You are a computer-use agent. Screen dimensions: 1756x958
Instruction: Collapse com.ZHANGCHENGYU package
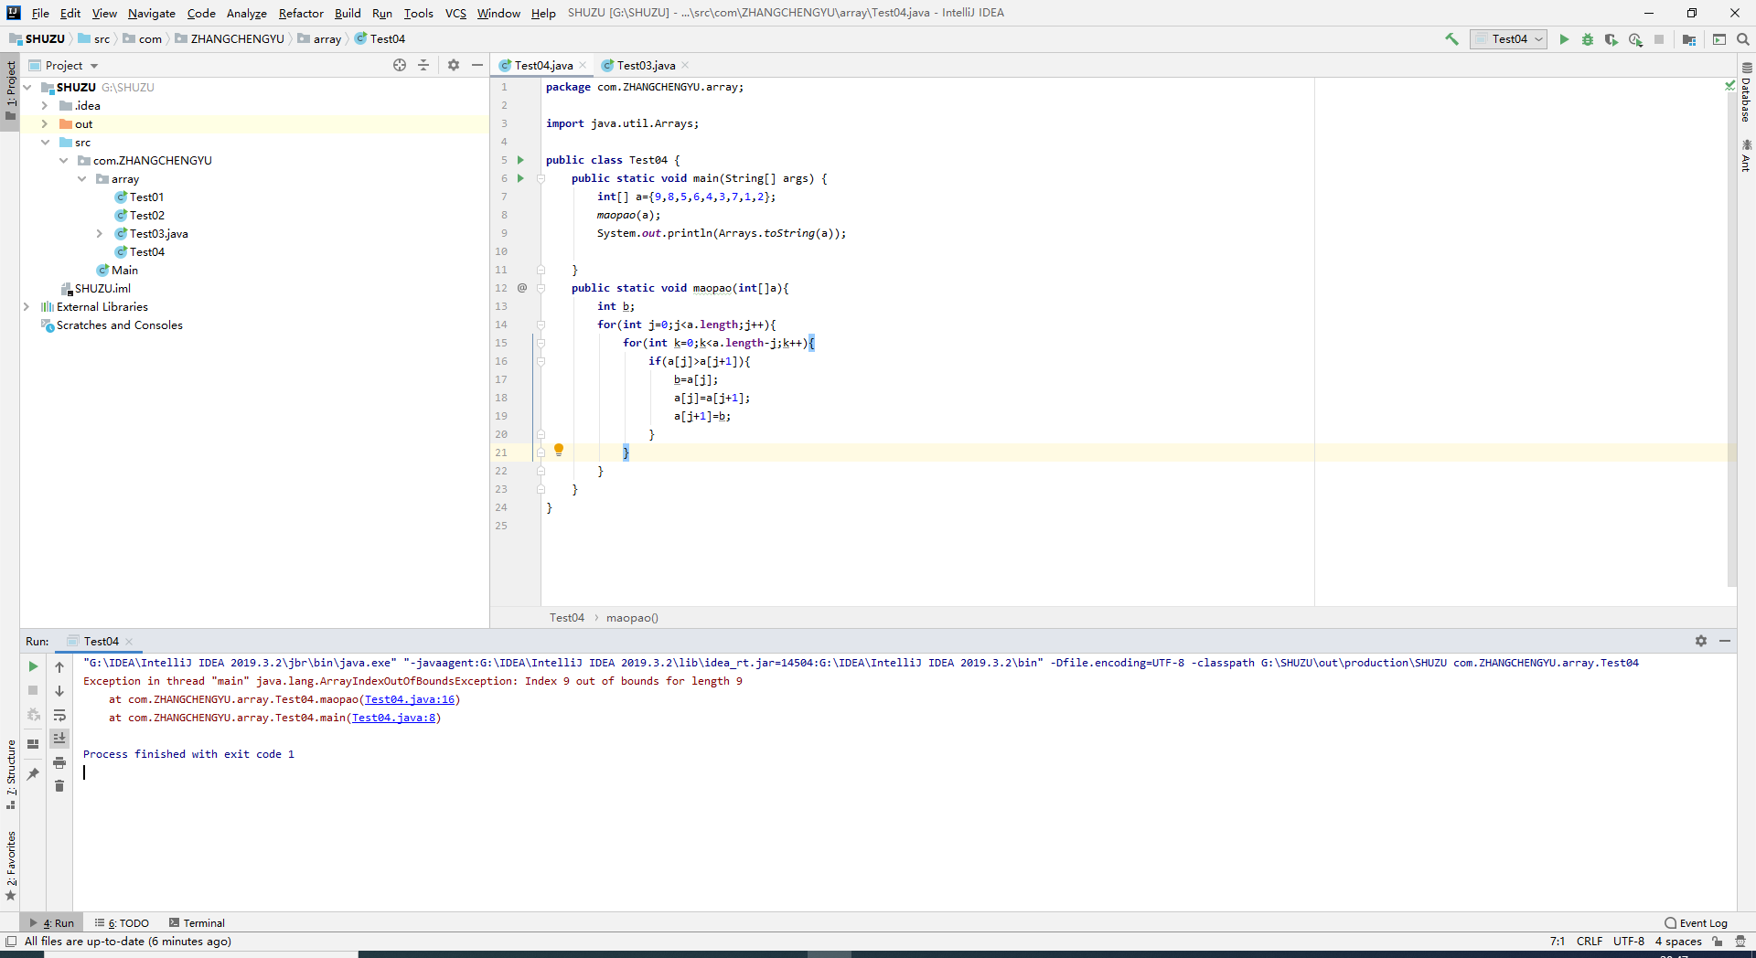(x=63, y=160)
